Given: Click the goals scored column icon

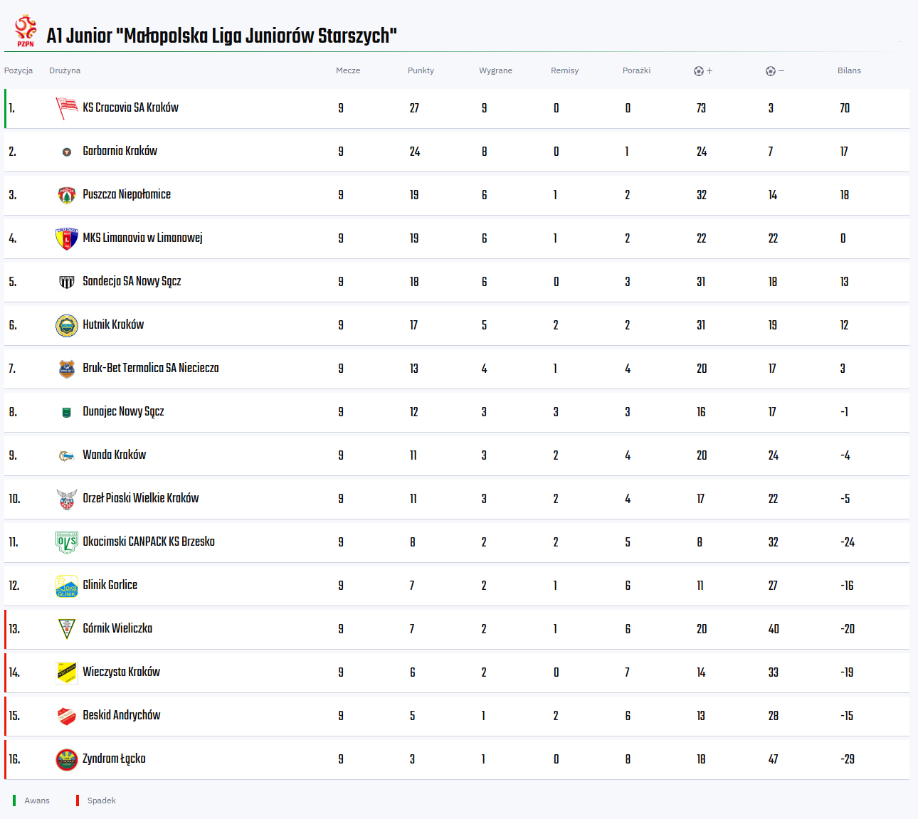Looking at the screenshot, I should tap(699, 71).
